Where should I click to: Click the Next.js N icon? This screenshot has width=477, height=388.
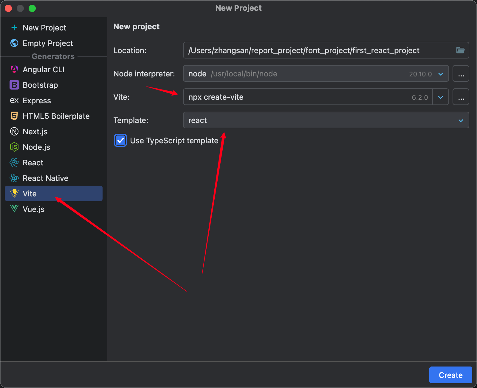[14, 132]
